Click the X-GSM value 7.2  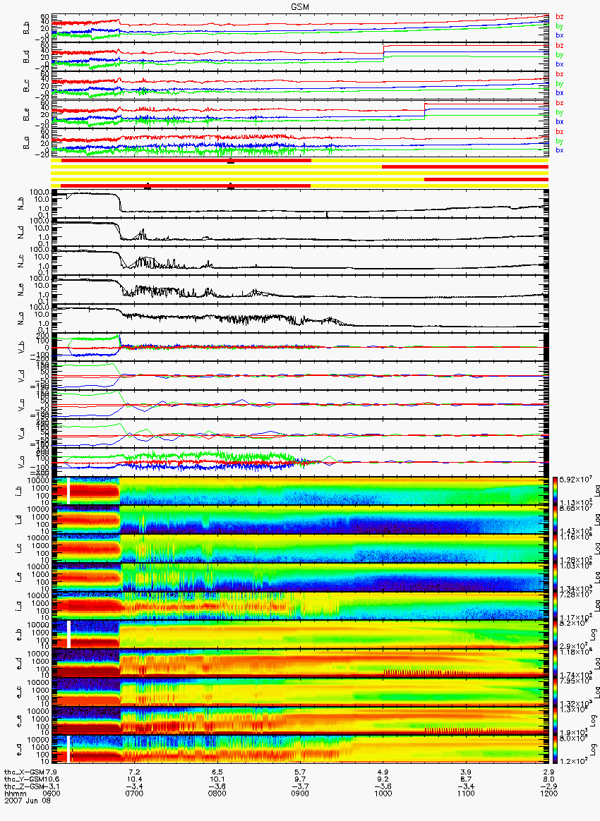(135, 772)
